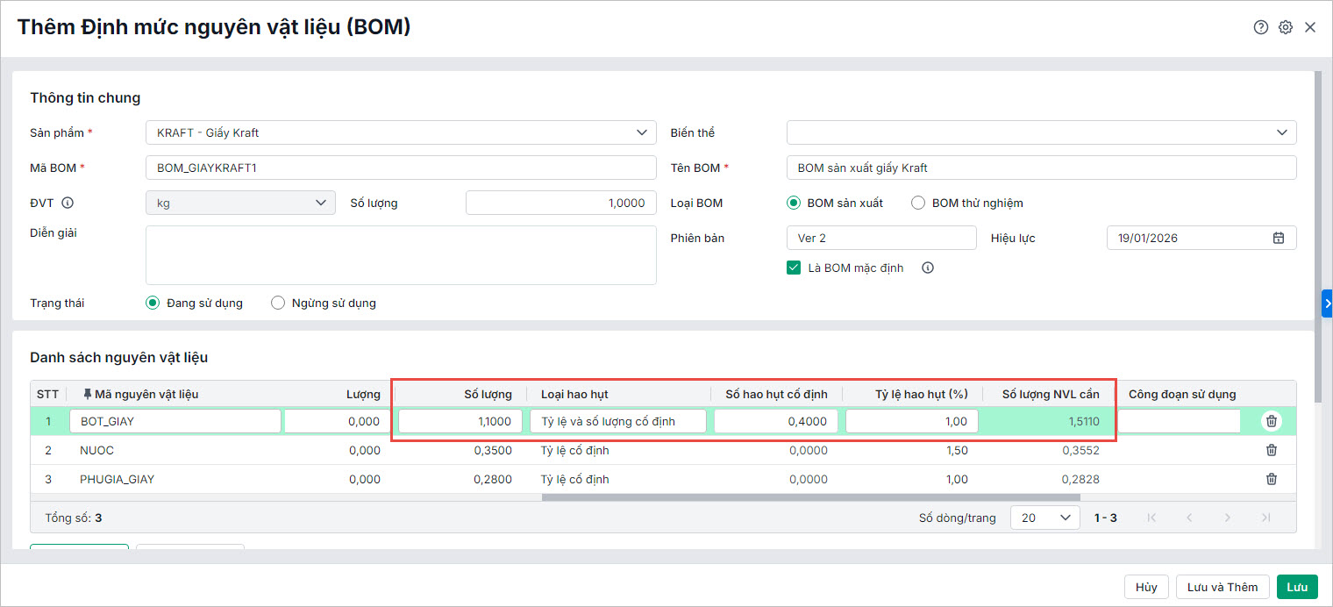Open calendar picker in Hiệu lực field
Viewport: 1333px width, 607px height.
tap(1279, 238)
